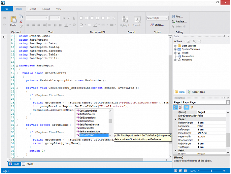Collapse the FastReport namespace code block
This screenshot has height=174, width=231.
pos(16,66)
